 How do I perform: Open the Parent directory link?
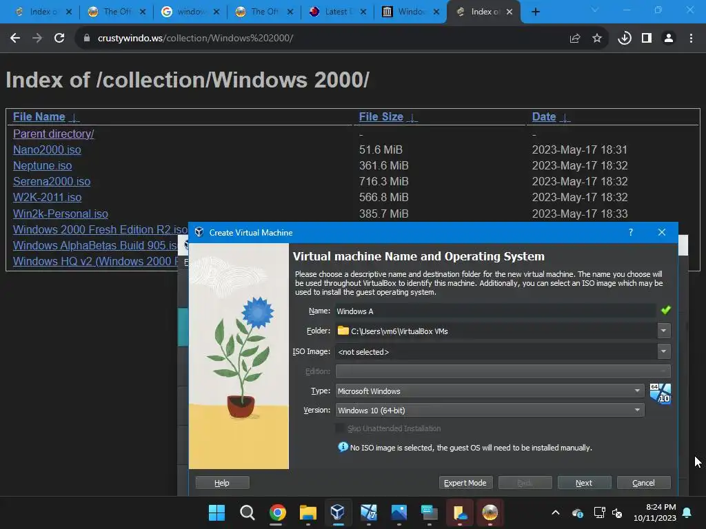53,134
